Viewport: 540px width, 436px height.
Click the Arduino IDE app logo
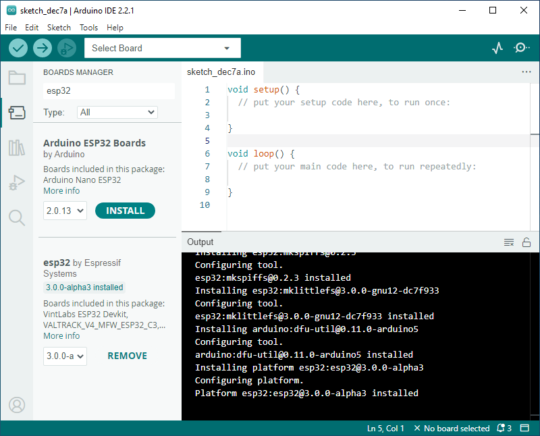pyautogui.click(x=11, y=10)
